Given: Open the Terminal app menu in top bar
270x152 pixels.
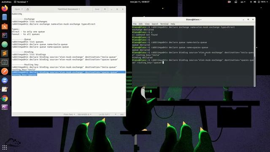Looking at the screenshot, I should coord(21,2).
